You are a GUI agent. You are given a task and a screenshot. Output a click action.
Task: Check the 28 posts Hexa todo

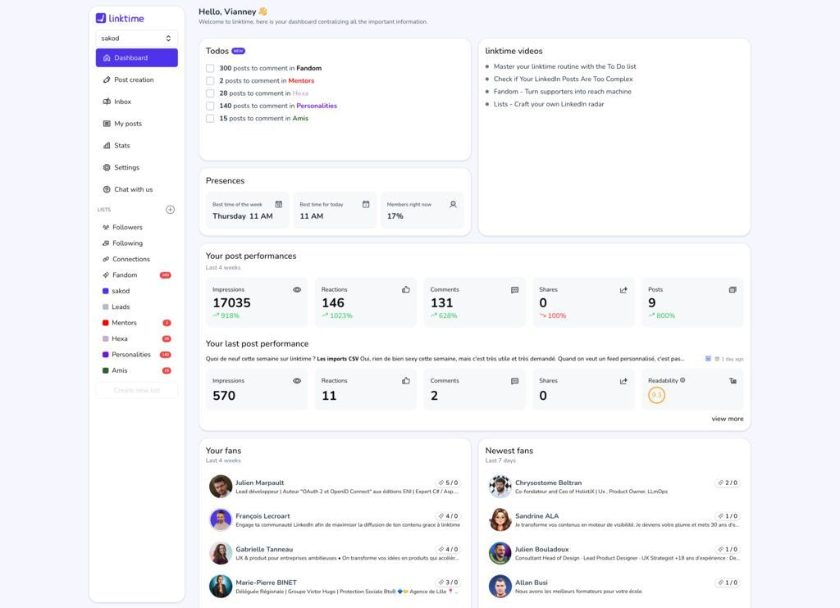(210, 93)
